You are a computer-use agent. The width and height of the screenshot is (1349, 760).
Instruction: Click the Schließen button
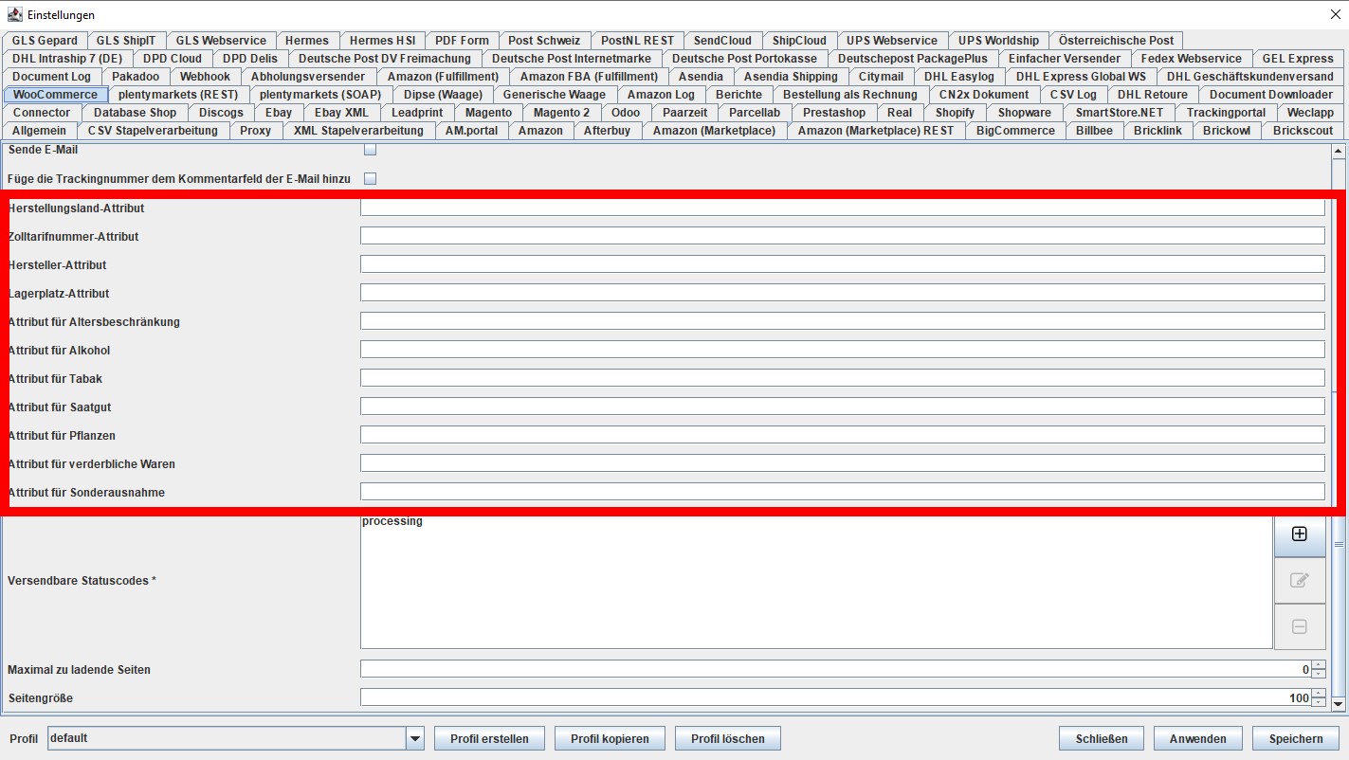[1102, 739]
